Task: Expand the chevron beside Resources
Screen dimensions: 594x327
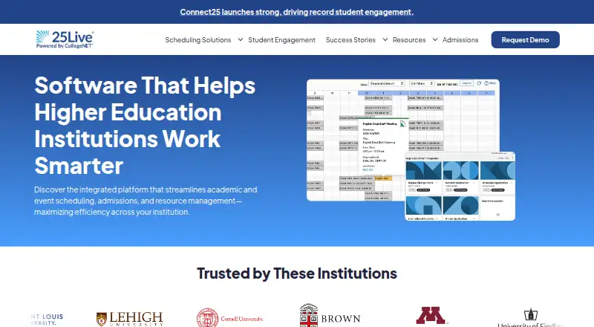Action: click(x=435, y=39)
